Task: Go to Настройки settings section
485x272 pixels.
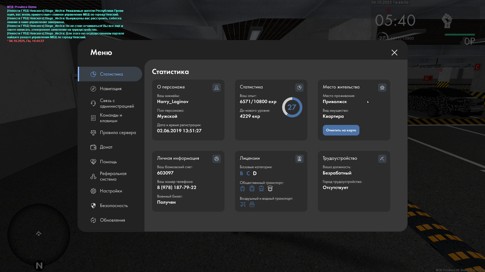Action: pyautogui.click(x=111, y=191)
